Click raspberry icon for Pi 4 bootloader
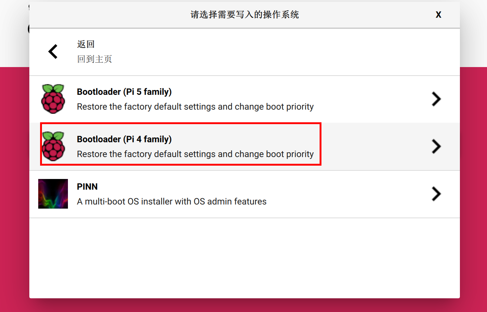The width and height of the screenshot is (487, 312). pyautogui.click(x=53, y=146)
